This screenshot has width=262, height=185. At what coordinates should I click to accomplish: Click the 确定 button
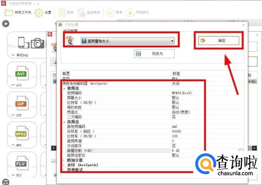[218, 40]
